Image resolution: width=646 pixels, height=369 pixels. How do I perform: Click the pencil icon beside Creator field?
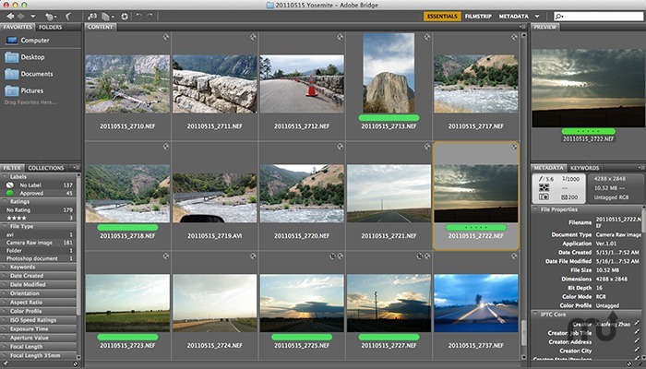click(x=637, y=324)
